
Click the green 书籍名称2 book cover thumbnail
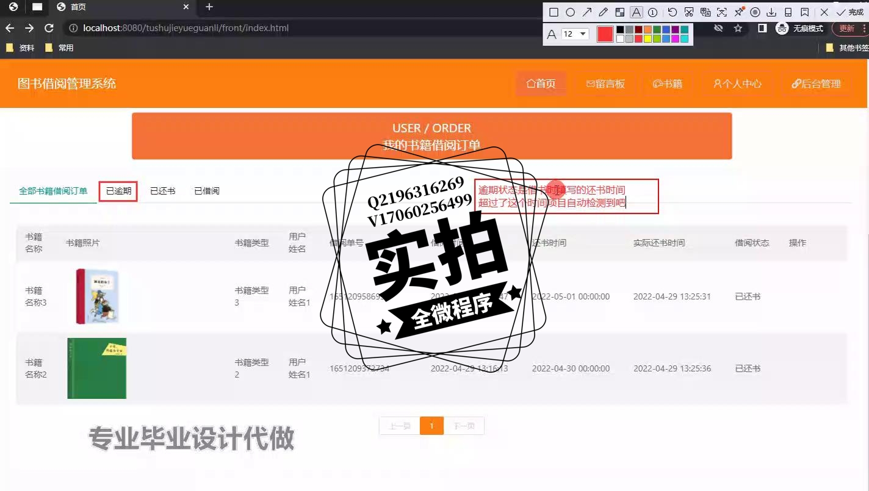pyautogui.click(x=96, y=368)
